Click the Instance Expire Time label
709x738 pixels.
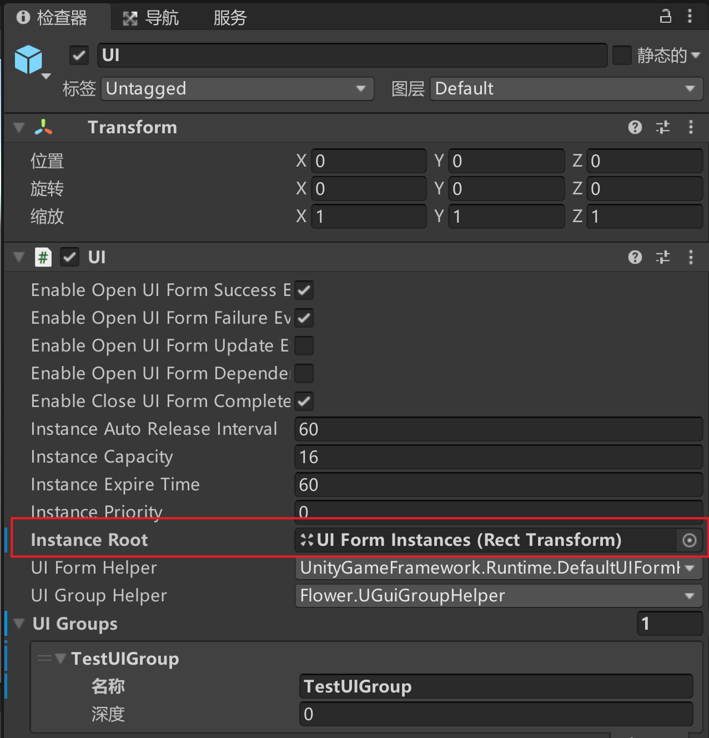[115, 485]
